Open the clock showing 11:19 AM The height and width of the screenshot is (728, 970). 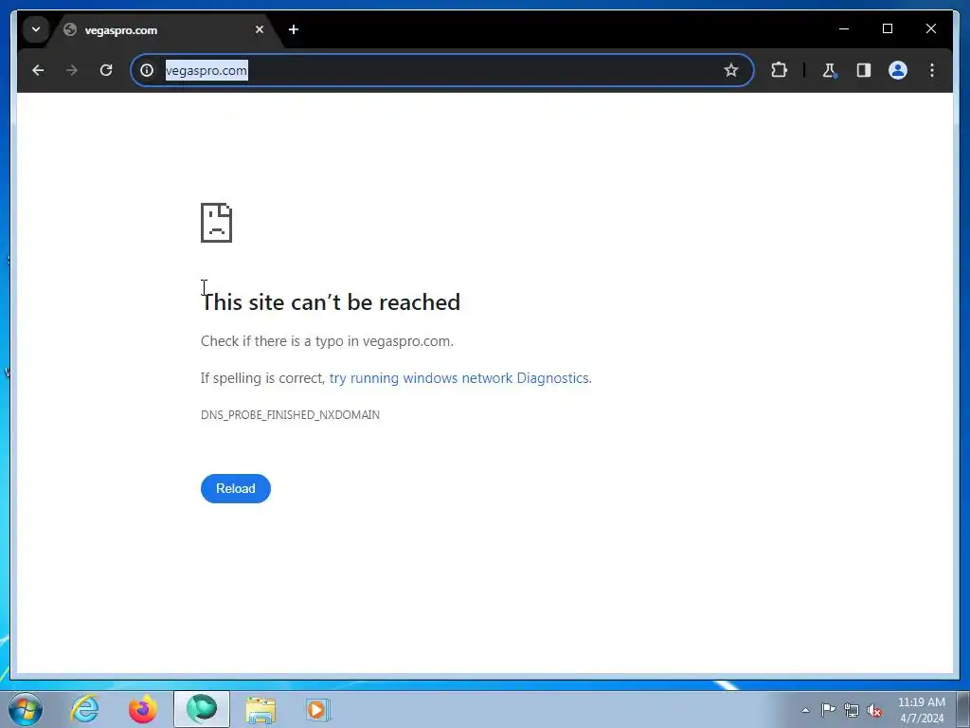(922, 710)
